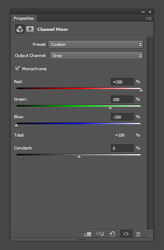Click the Monochrome label text
The height and width of the screenshot is (250, 164).
pyautogui.click(x=34, y=69)
